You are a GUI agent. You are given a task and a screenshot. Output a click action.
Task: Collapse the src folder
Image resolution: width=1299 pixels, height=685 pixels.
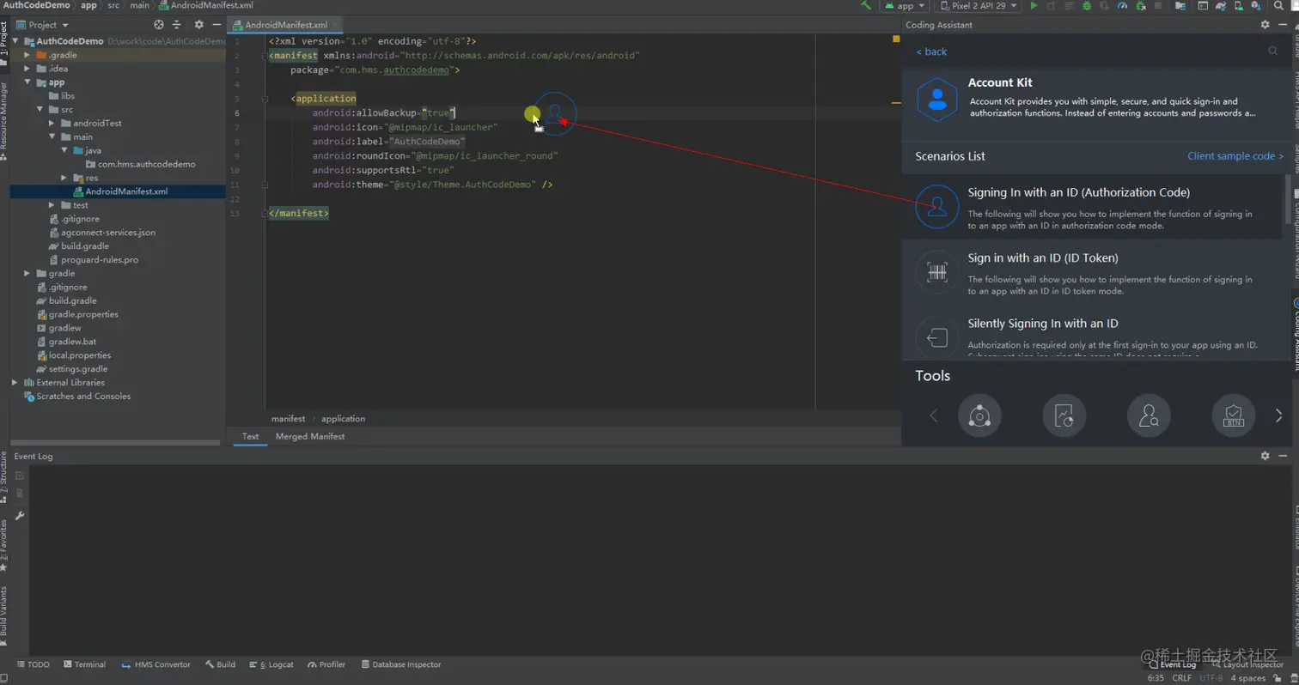point(40,110)
